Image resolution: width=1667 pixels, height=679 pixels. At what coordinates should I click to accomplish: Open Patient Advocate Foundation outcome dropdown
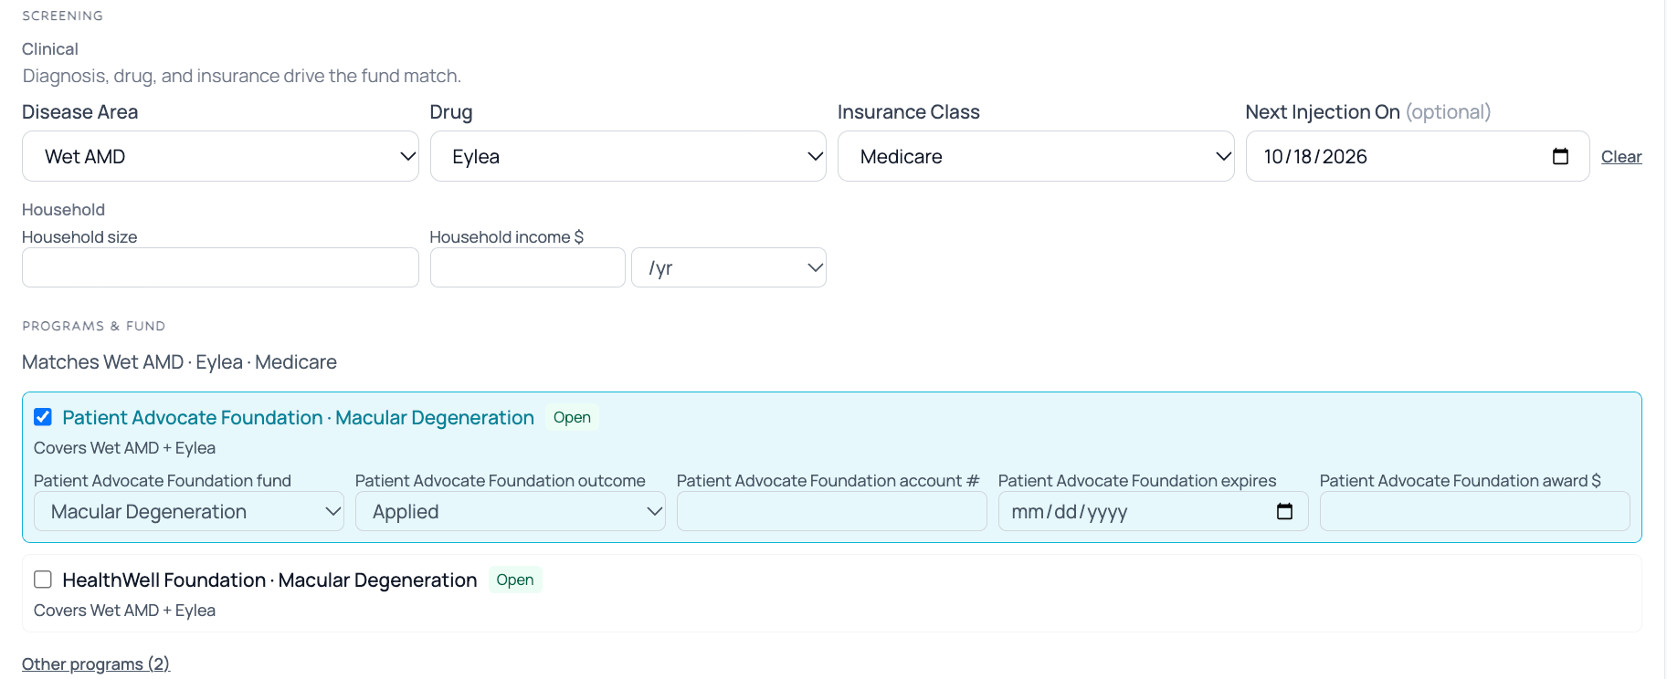tap(511, 511)
